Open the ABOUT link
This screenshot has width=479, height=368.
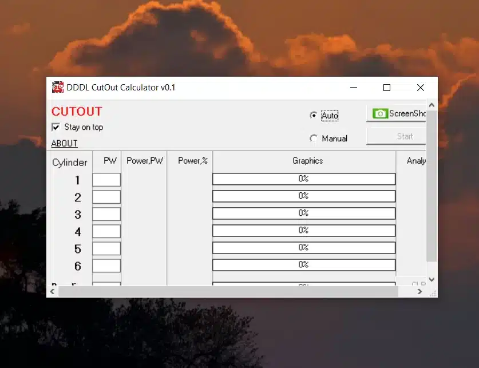pos(64,143)
